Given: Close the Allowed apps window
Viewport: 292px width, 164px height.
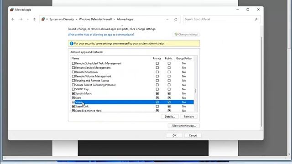Looking at the screenshot, I should tap(258, 10).
